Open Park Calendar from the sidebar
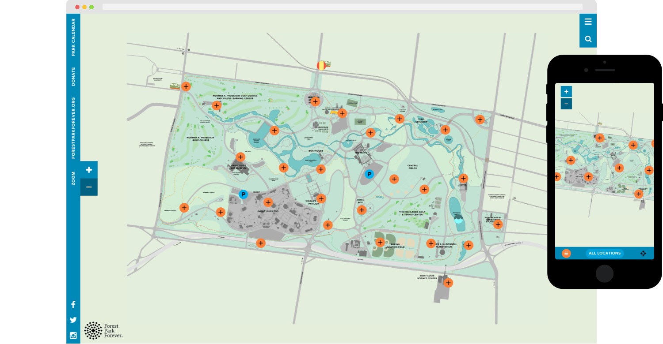This screenshot has width=663, height=344. click(73, 37)
